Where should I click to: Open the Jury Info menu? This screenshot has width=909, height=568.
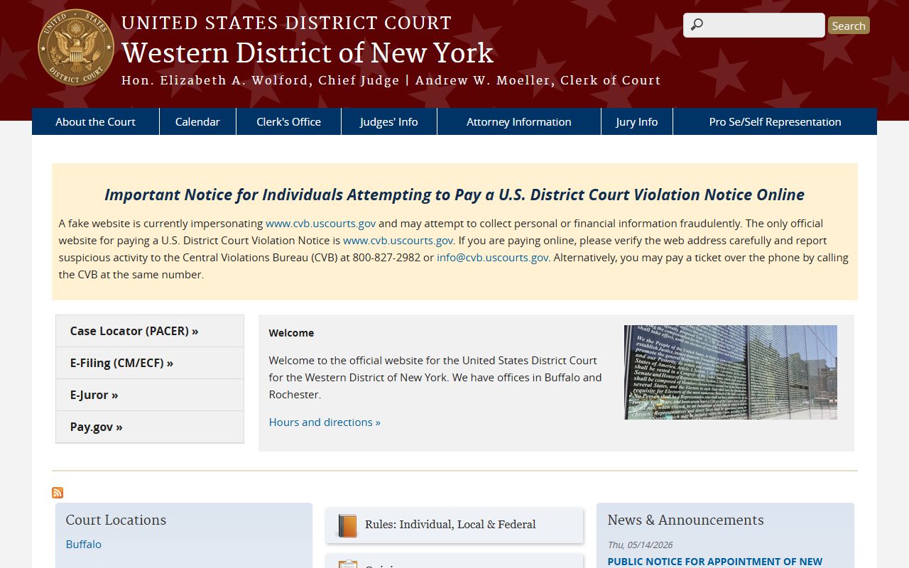pos(636,121)
